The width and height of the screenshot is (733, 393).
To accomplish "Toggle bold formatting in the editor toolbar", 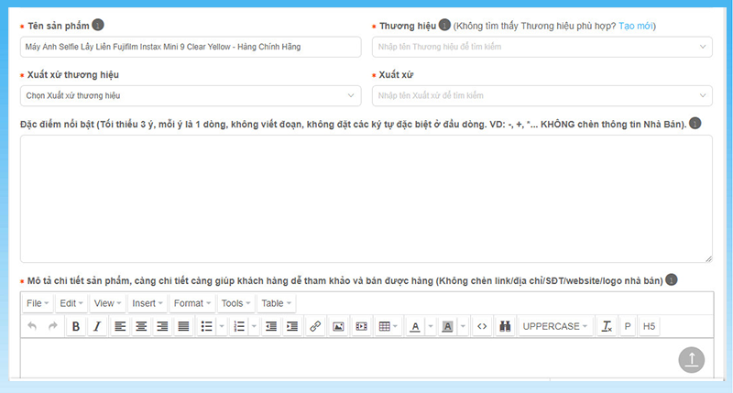I will 76,326.
